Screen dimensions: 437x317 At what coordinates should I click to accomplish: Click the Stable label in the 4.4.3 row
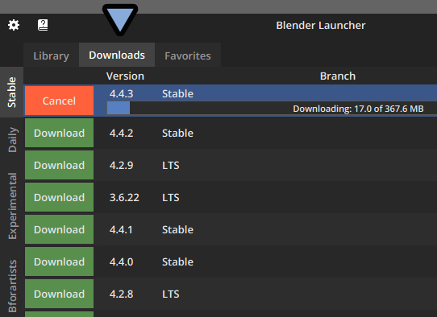177,93
